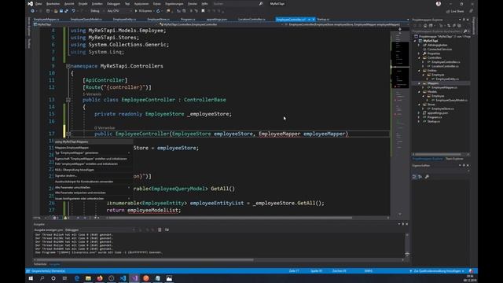The width and height of the screenshot is (503, 283).
Task: Open the Any CPU platform dropdown
Action: 119,11
